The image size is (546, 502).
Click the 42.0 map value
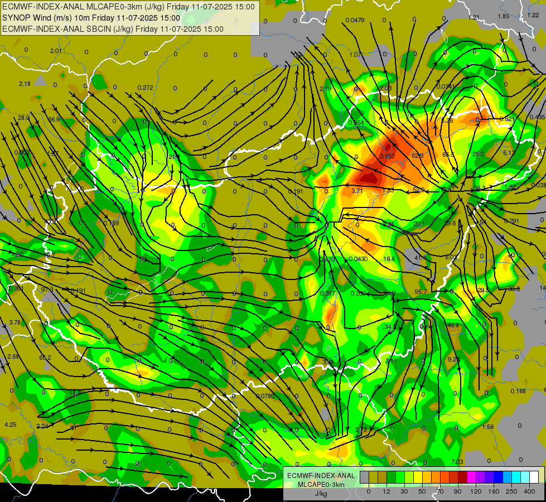coord(18,255)
